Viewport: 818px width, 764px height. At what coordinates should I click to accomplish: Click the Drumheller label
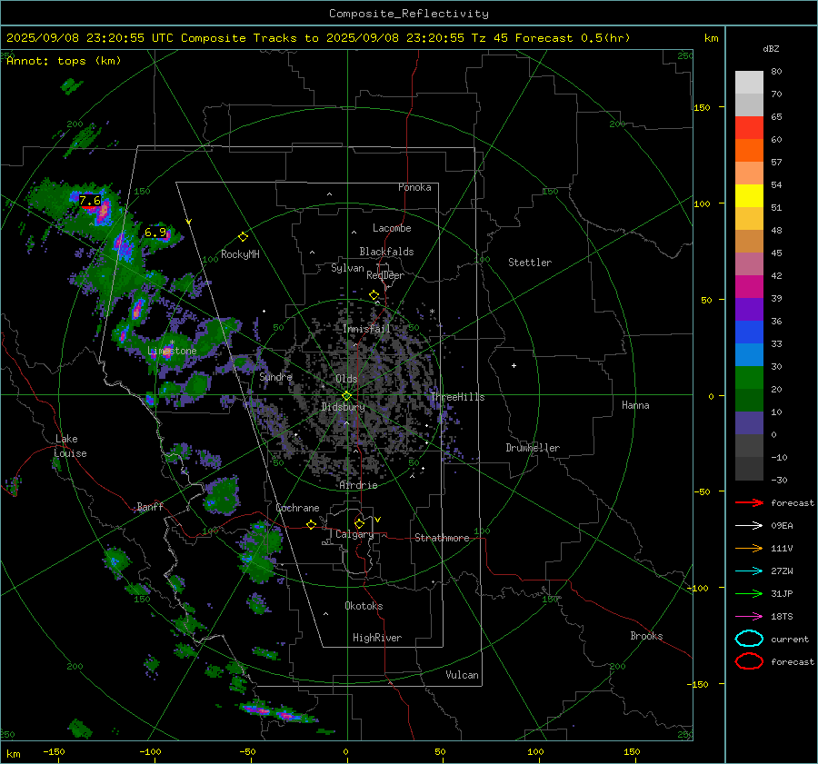click(533, 448)
